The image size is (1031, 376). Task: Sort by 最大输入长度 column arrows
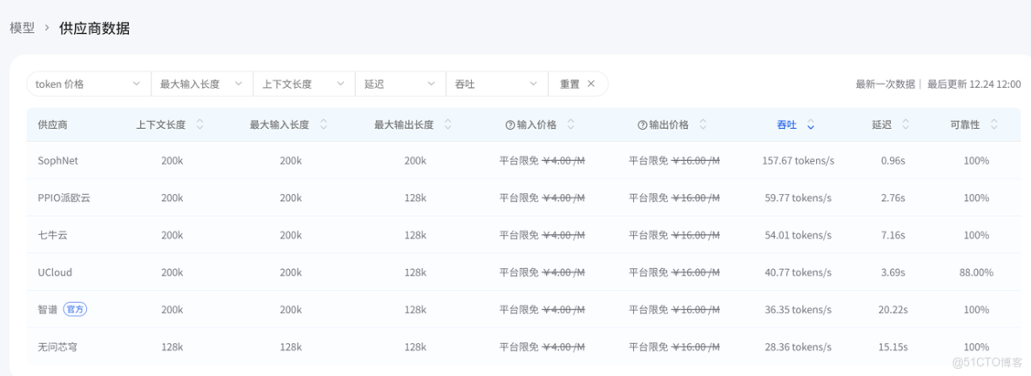324,124
